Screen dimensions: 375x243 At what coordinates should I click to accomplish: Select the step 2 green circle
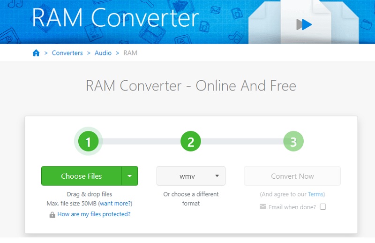point(191,142)
